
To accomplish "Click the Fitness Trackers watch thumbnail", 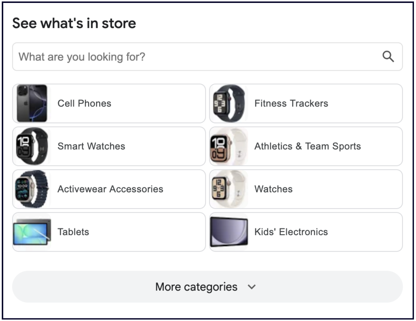I will (229, 103).
